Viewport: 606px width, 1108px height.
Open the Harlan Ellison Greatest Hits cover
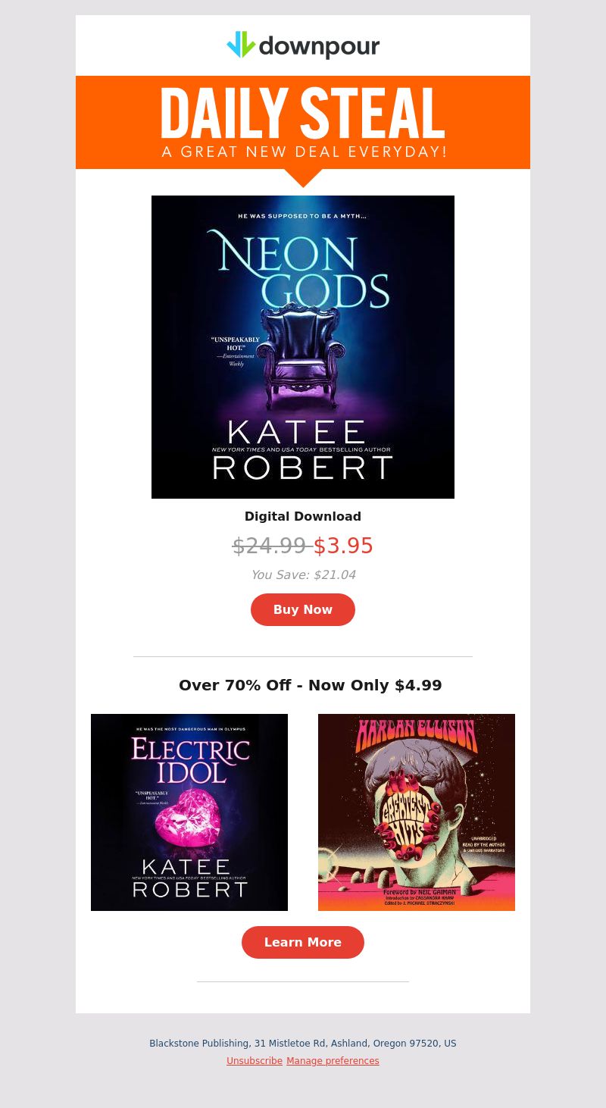[417, 812]
